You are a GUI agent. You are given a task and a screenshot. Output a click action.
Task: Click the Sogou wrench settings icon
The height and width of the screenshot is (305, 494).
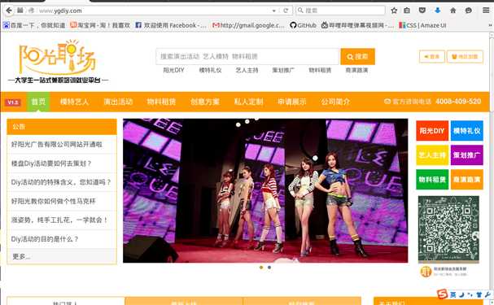coord(487,294)
